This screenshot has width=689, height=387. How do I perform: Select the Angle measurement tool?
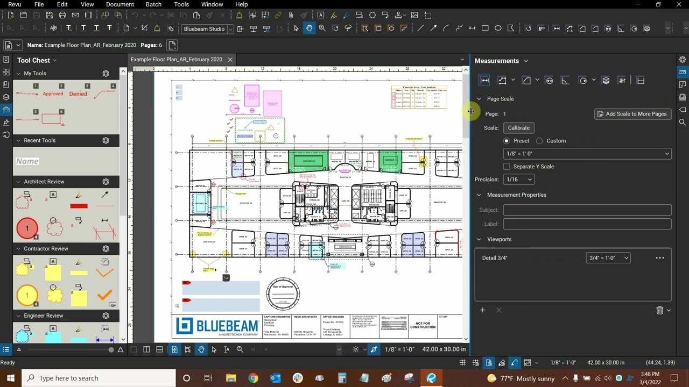565,80
